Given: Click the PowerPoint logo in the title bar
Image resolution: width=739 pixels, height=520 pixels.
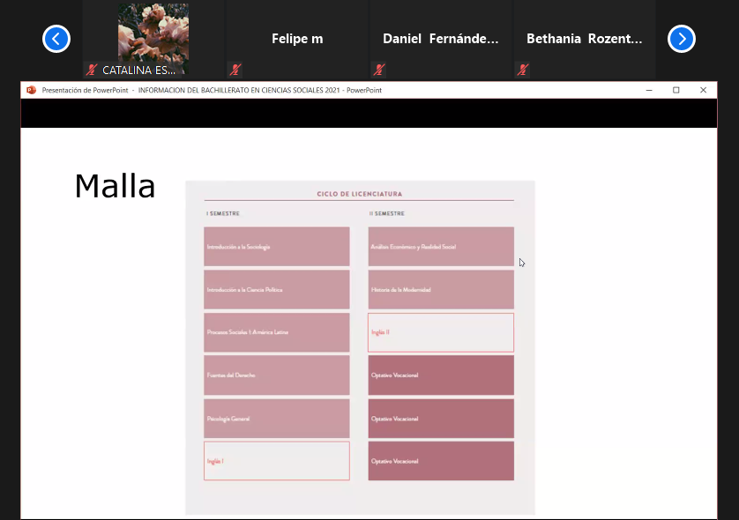Looking at the screenshot, I should click(x=32, y=90).
